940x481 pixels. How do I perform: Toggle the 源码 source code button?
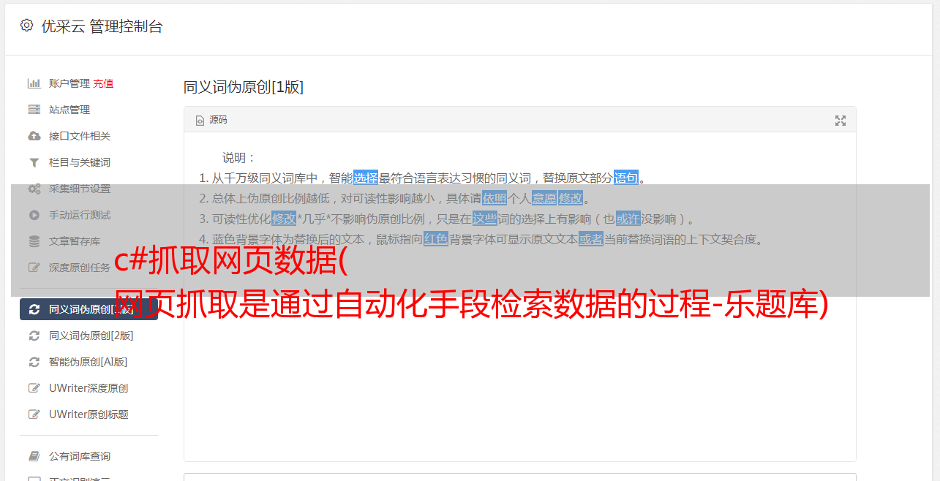tap(211, 120)
